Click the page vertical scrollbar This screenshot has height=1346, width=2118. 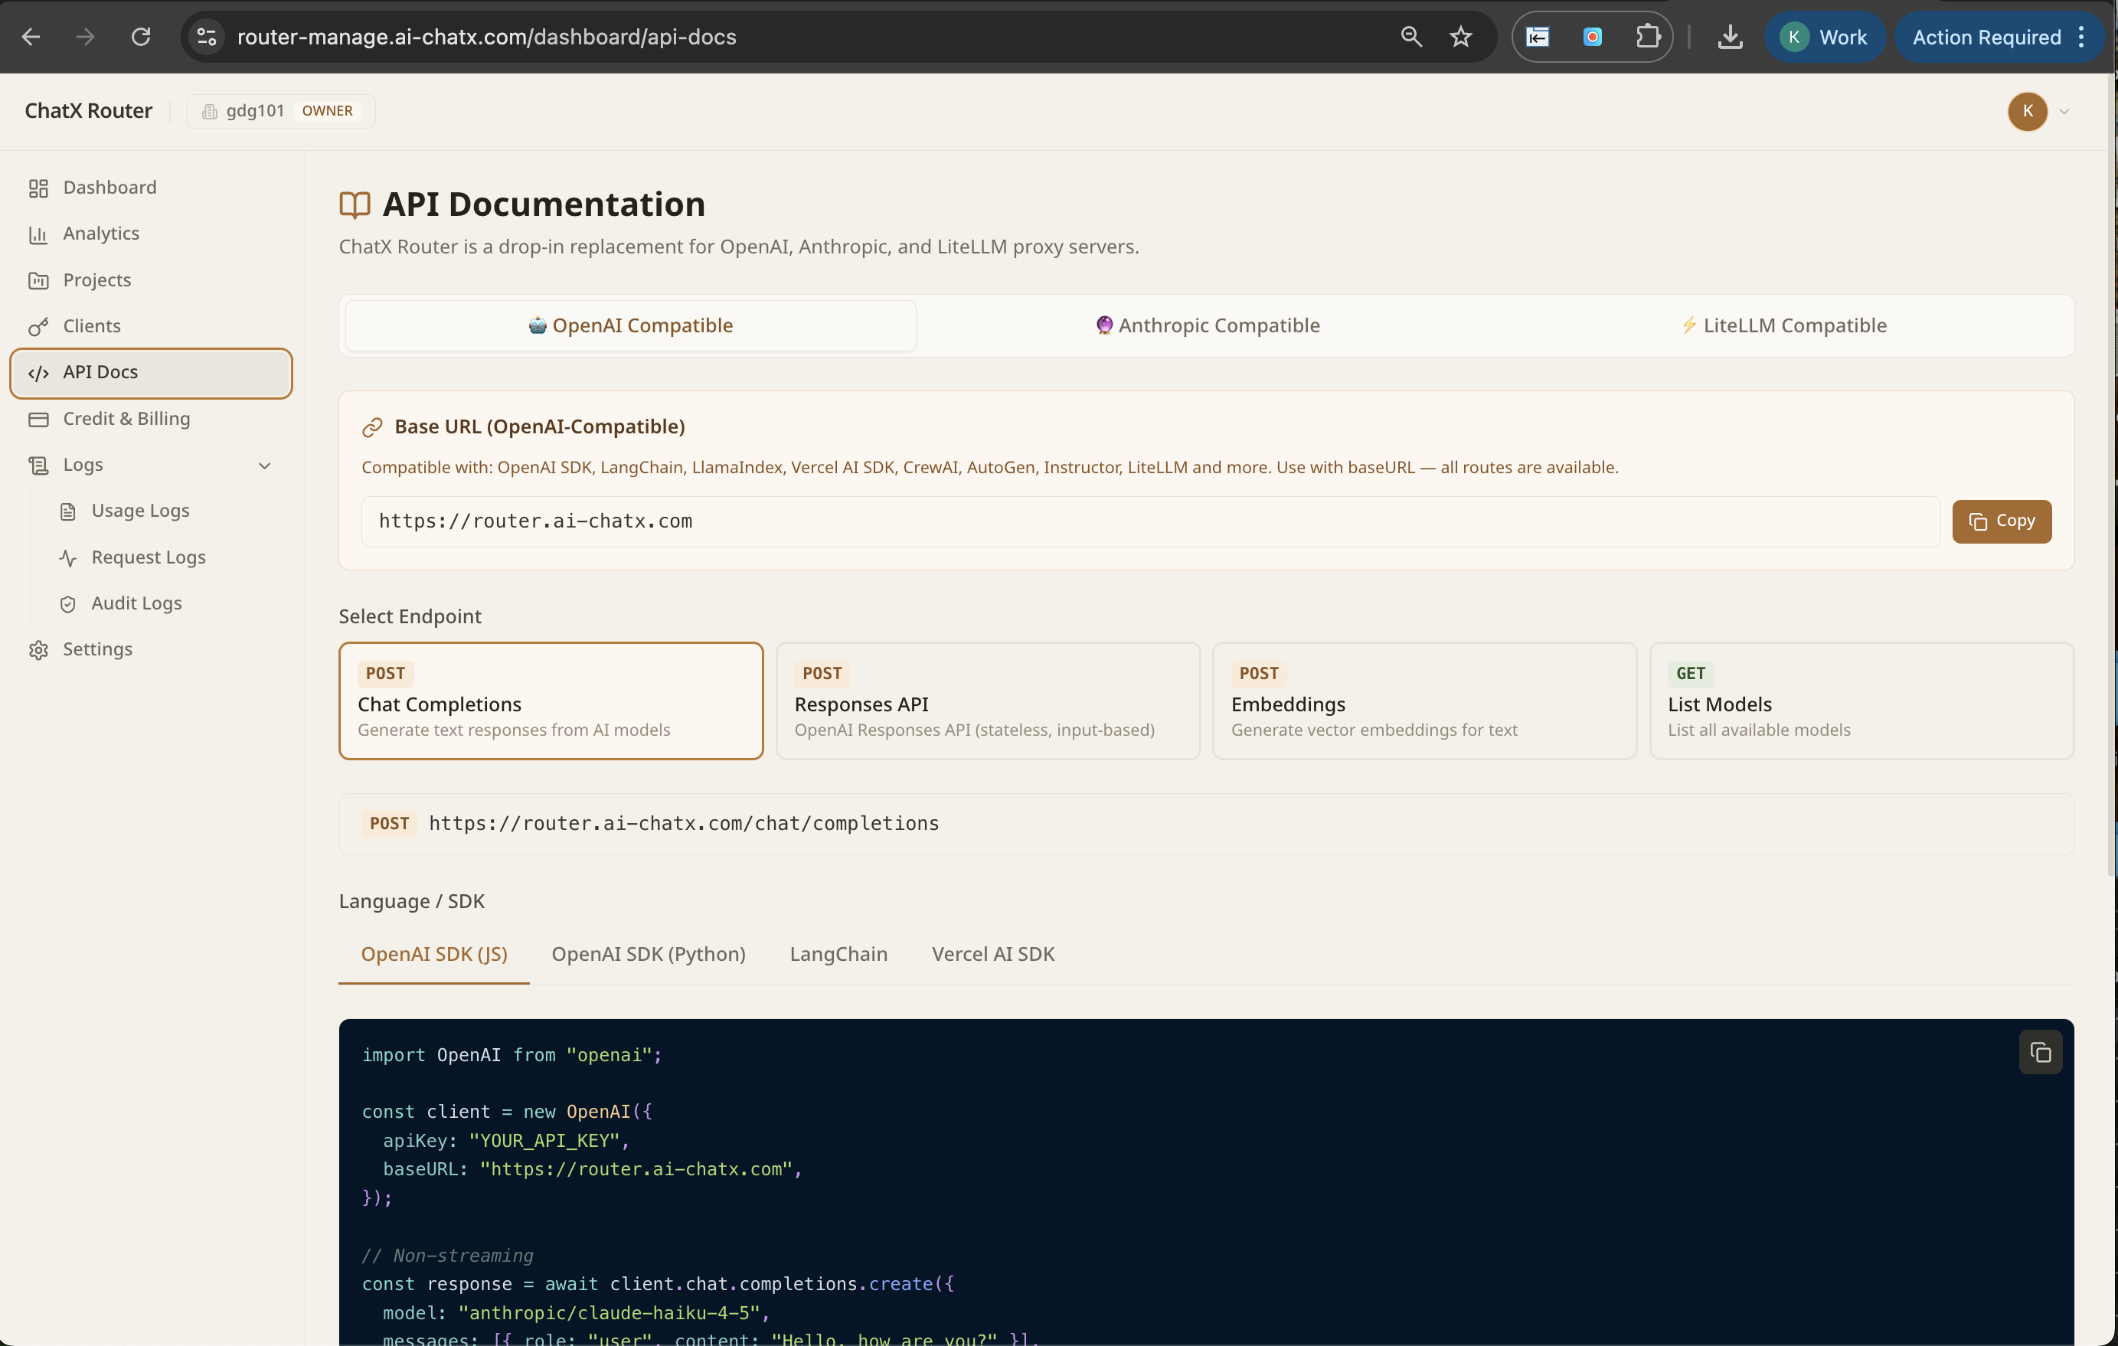pos(2112,475)
